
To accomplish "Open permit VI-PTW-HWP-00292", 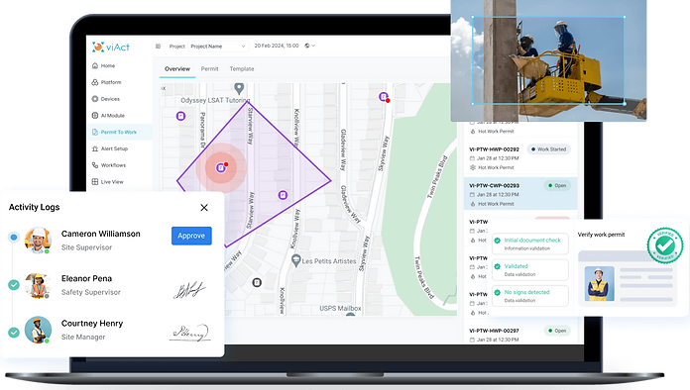I will coord(520,158).
